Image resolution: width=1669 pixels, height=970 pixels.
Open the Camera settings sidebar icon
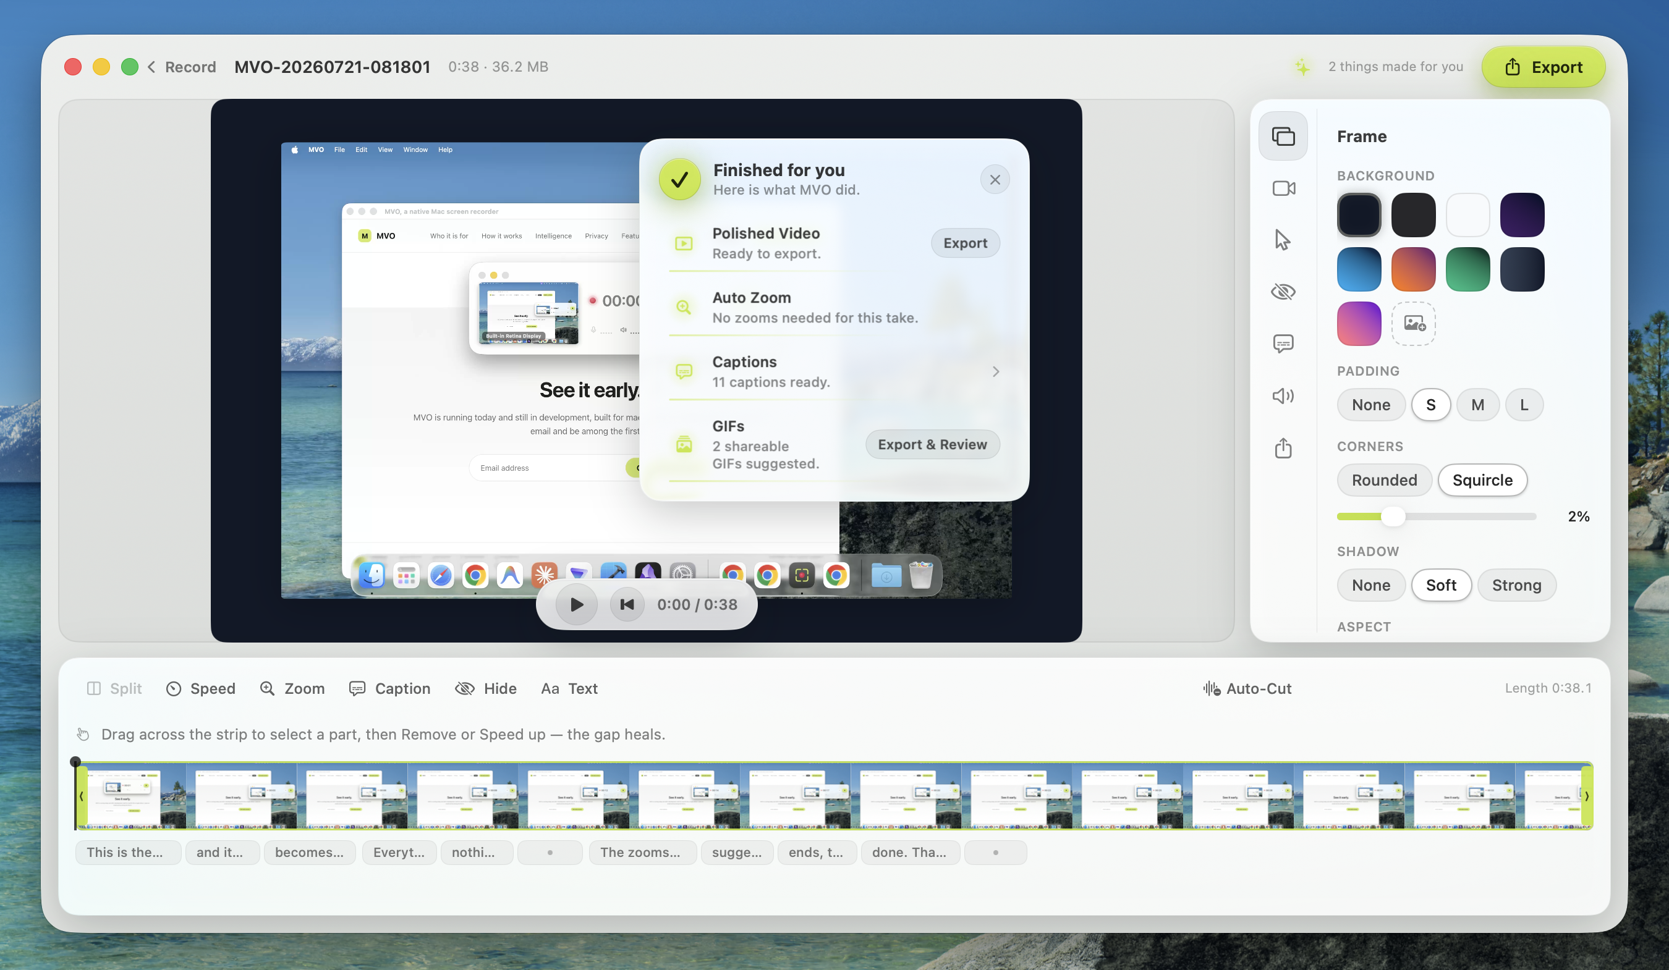(x=1283, y=188)
